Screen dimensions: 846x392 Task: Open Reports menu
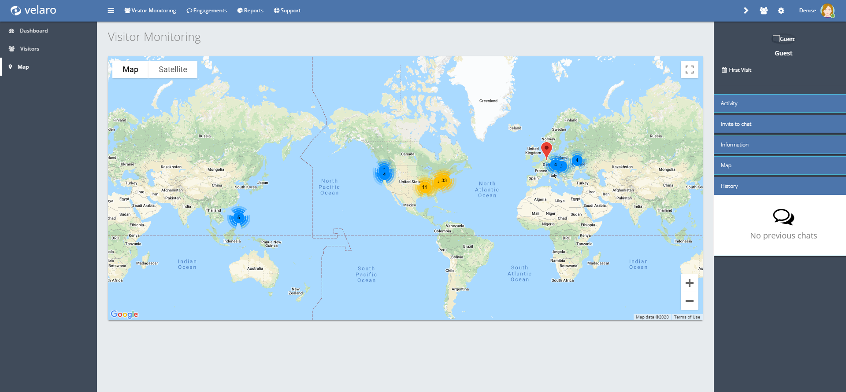tap(250, 11)
